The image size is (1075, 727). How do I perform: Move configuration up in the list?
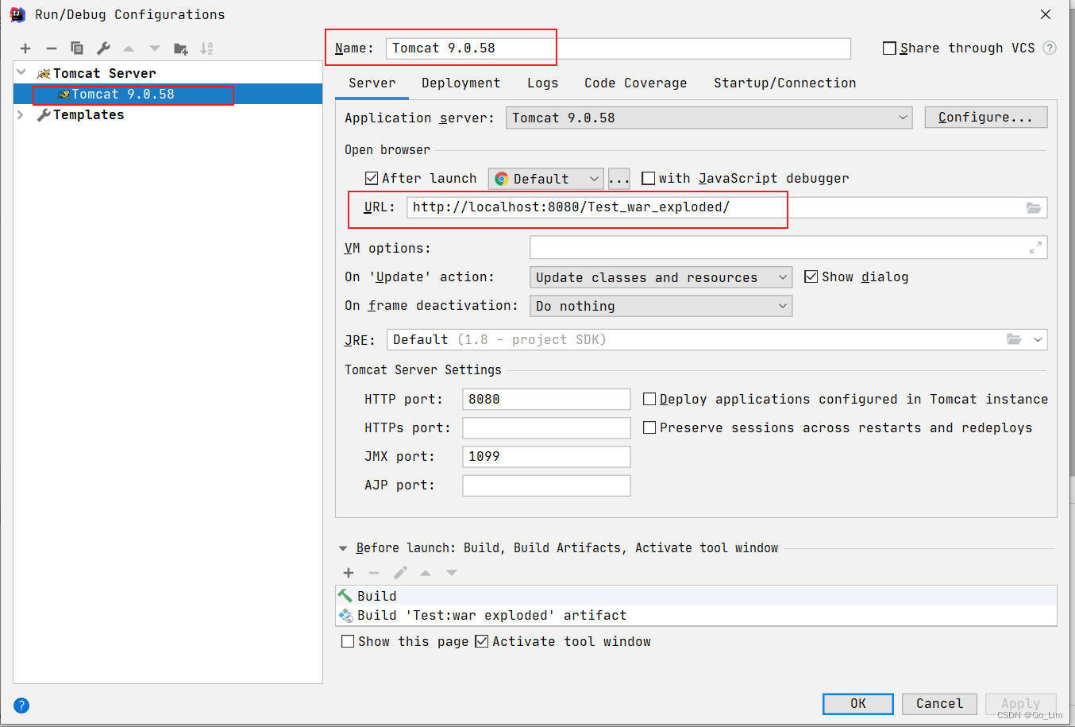[129, 48]
